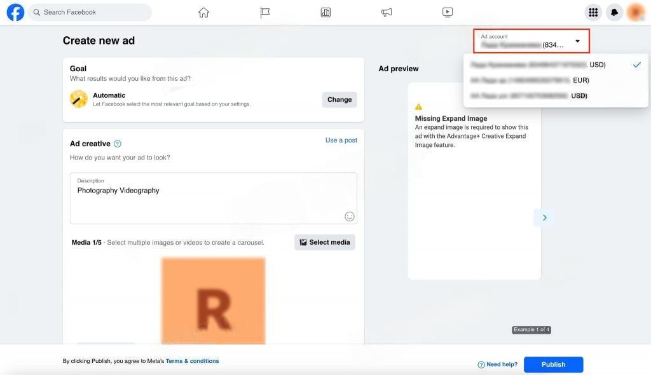Collapse the Ad account dropdown
Image resolution: width=651 pixels, height=375 pixels.
531,41
